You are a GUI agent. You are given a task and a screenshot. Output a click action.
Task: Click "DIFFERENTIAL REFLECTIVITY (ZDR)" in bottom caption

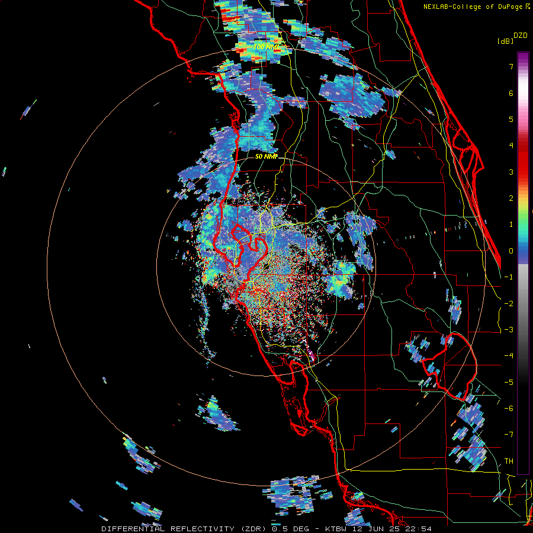tap(184, 529)
